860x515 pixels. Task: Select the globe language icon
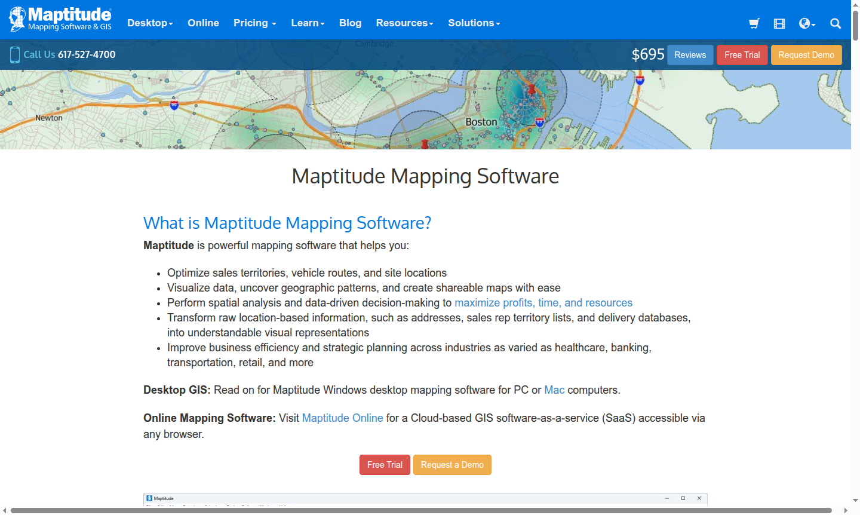click(x=804, y=23)
